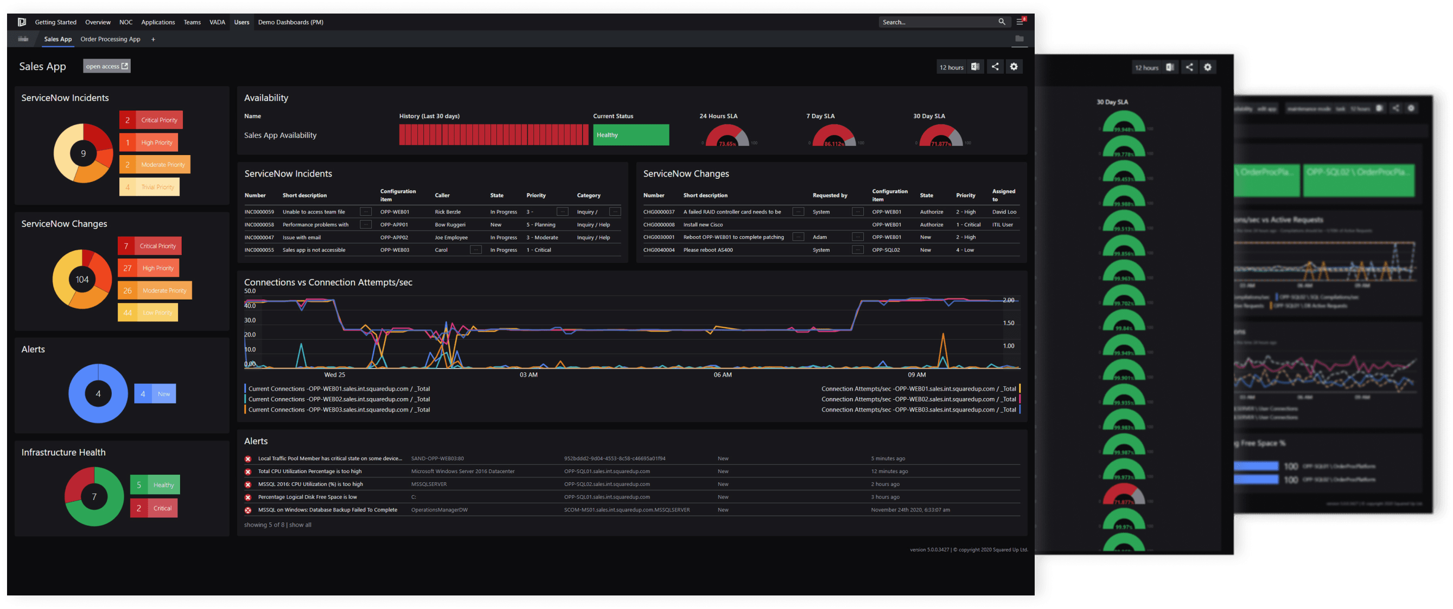Open the Getting Started menu
This screenshot has height=609, width=1453.
pyautogui.click(x=55, y=23)
